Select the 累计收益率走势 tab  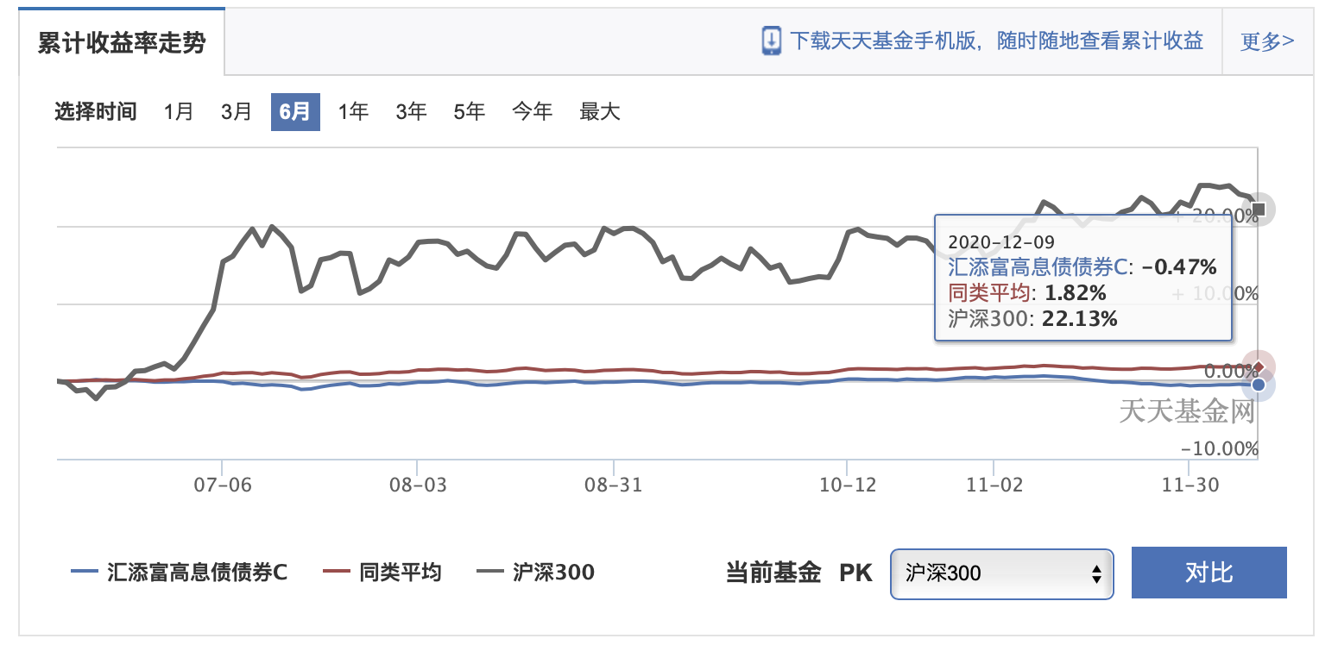[122, 43]
